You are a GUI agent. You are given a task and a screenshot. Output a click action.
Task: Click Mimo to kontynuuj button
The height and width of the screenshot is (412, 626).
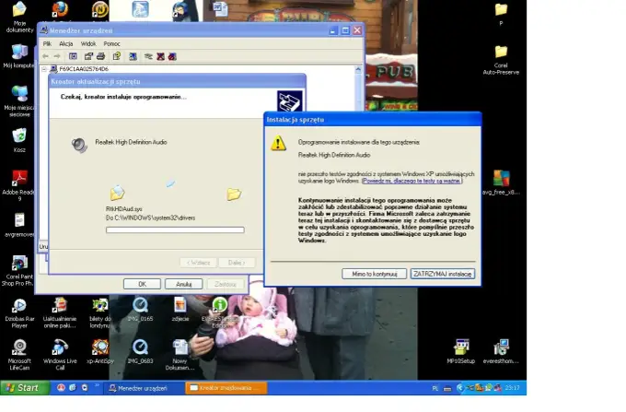pos(374,274)
